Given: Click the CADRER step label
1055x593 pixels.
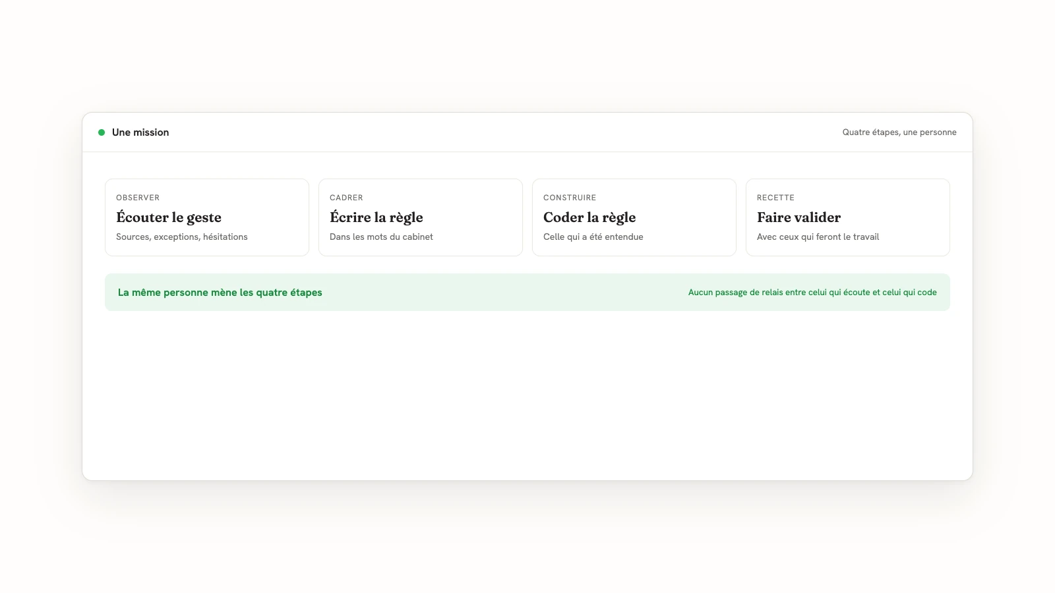Looking at the screenshot, I should [x=346, y=198].
